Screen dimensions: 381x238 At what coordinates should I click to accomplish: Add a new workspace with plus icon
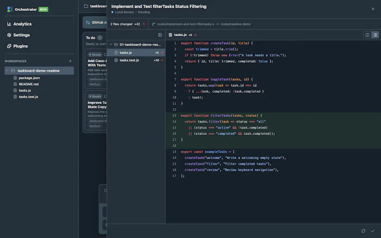tap(70, 61)
